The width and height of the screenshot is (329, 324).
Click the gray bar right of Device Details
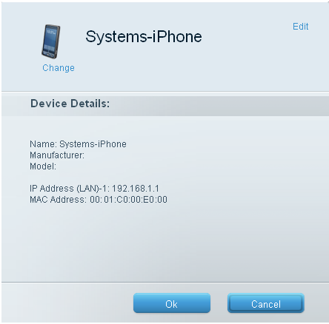pyautogui.click(x=217, y=105)
